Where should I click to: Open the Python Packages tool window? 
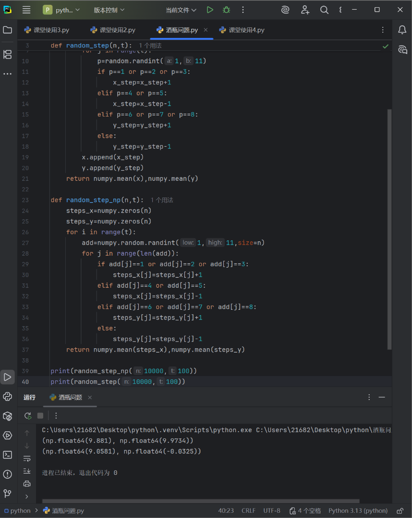(7, 416)
